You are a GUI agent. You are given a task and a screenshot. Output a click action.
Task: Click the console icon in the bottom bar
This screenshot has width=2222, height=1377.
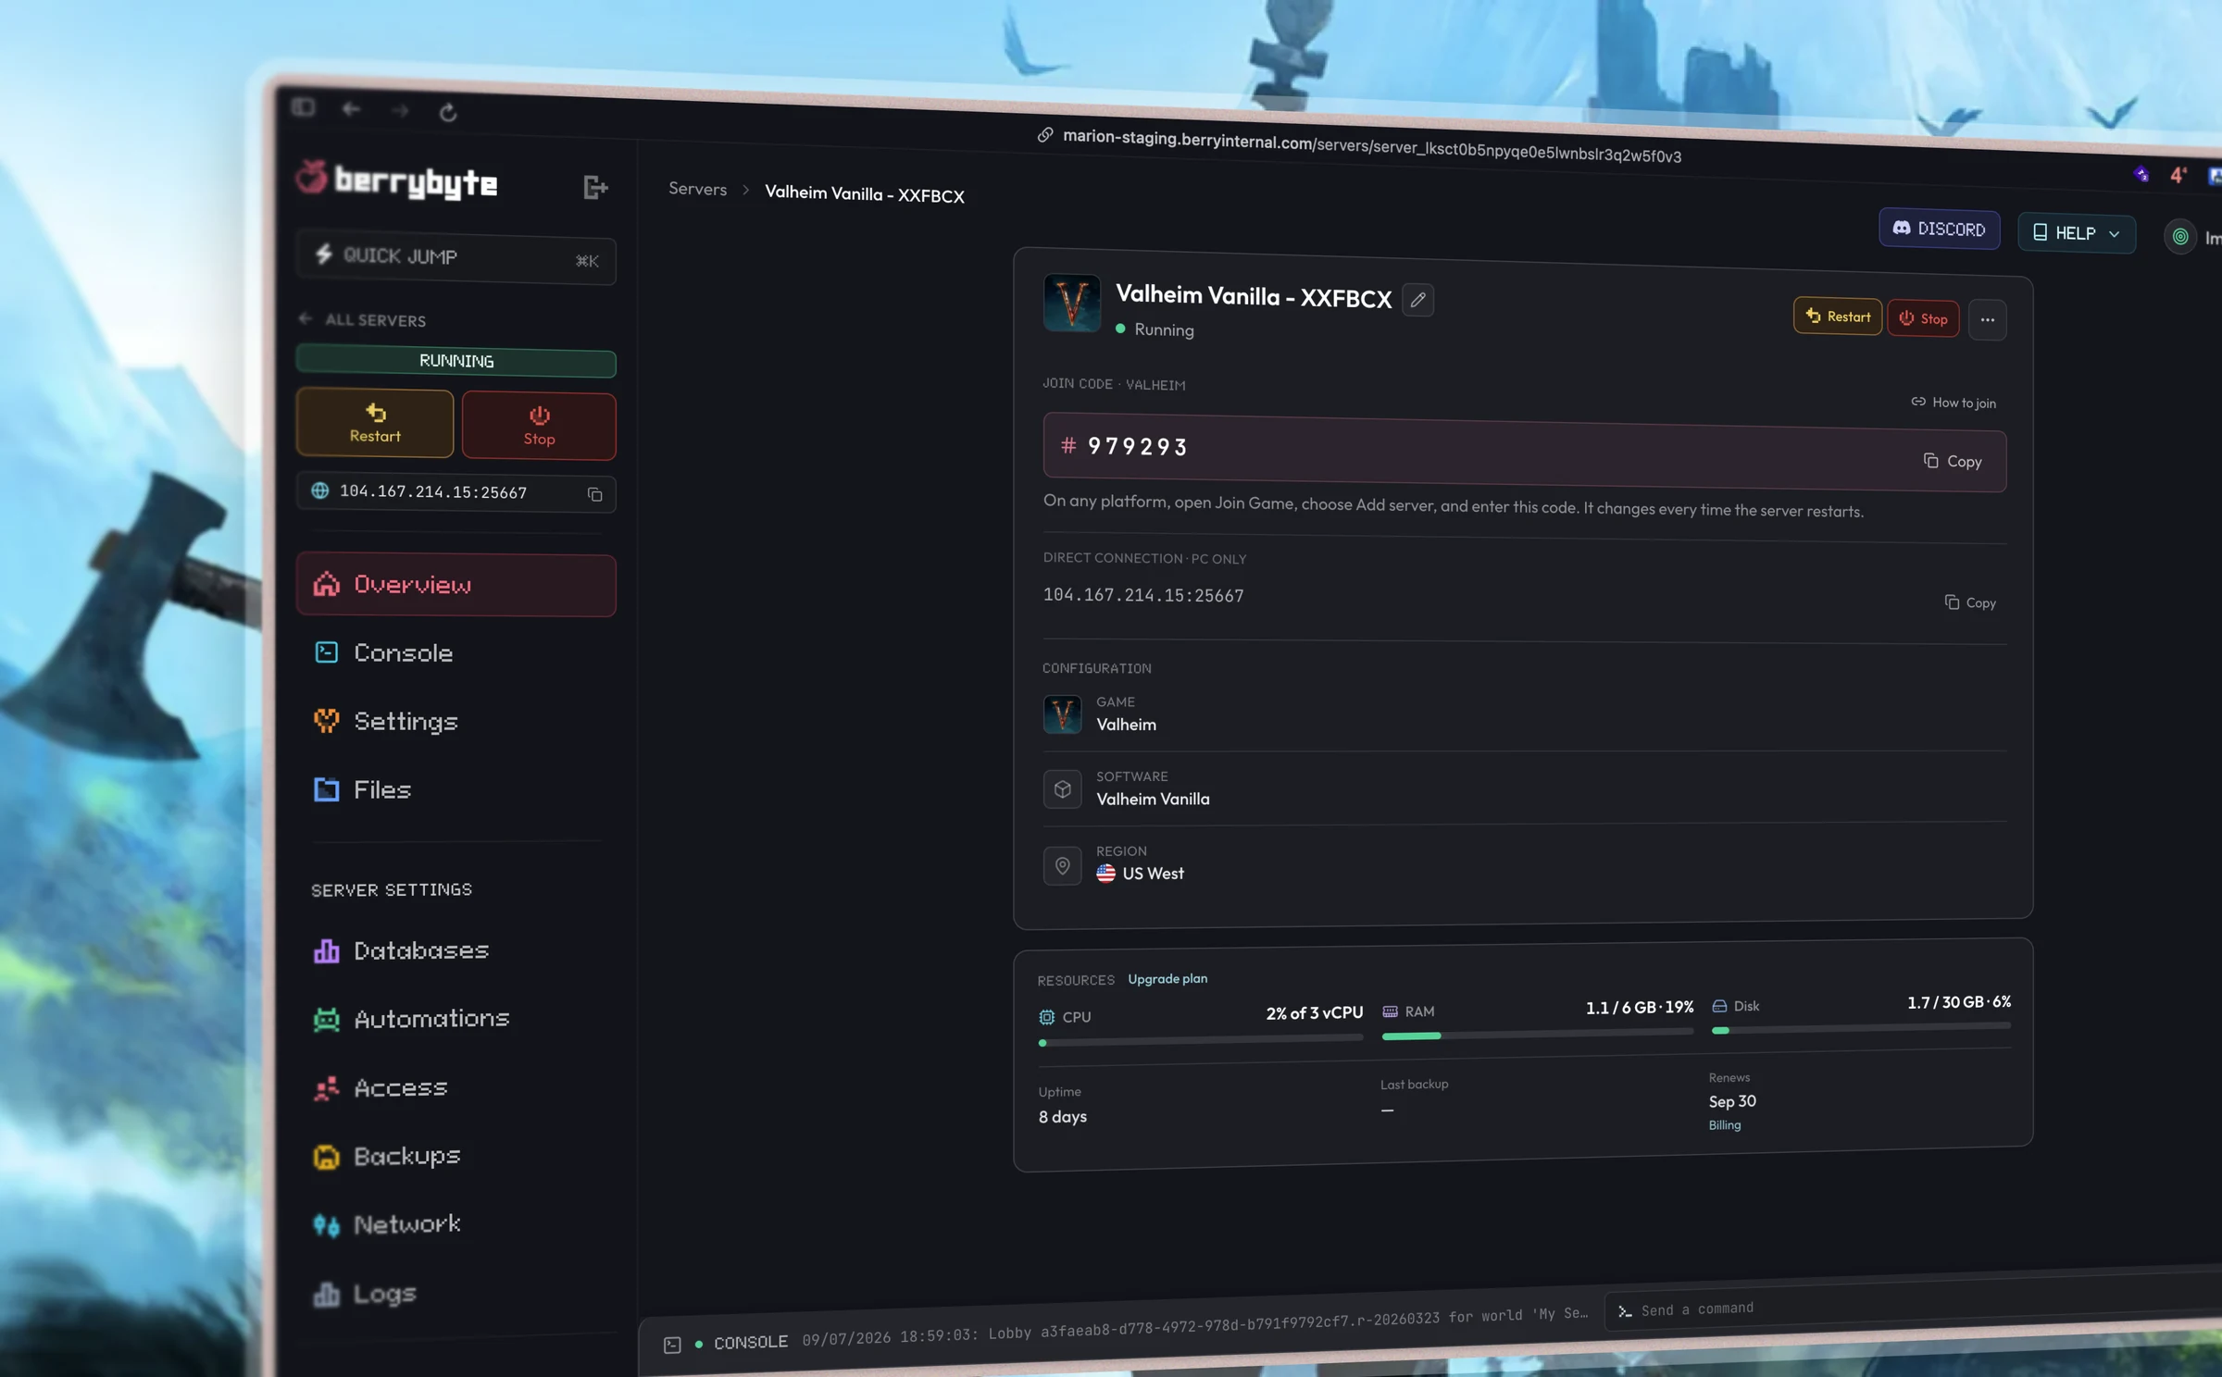coord(672,1346)
